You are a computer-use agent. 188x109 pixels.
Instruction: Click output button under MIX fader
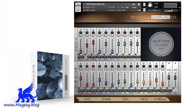174,88
